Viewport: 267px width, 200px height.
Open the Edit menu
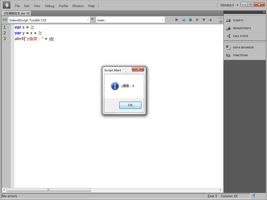[x=27, y=6]
